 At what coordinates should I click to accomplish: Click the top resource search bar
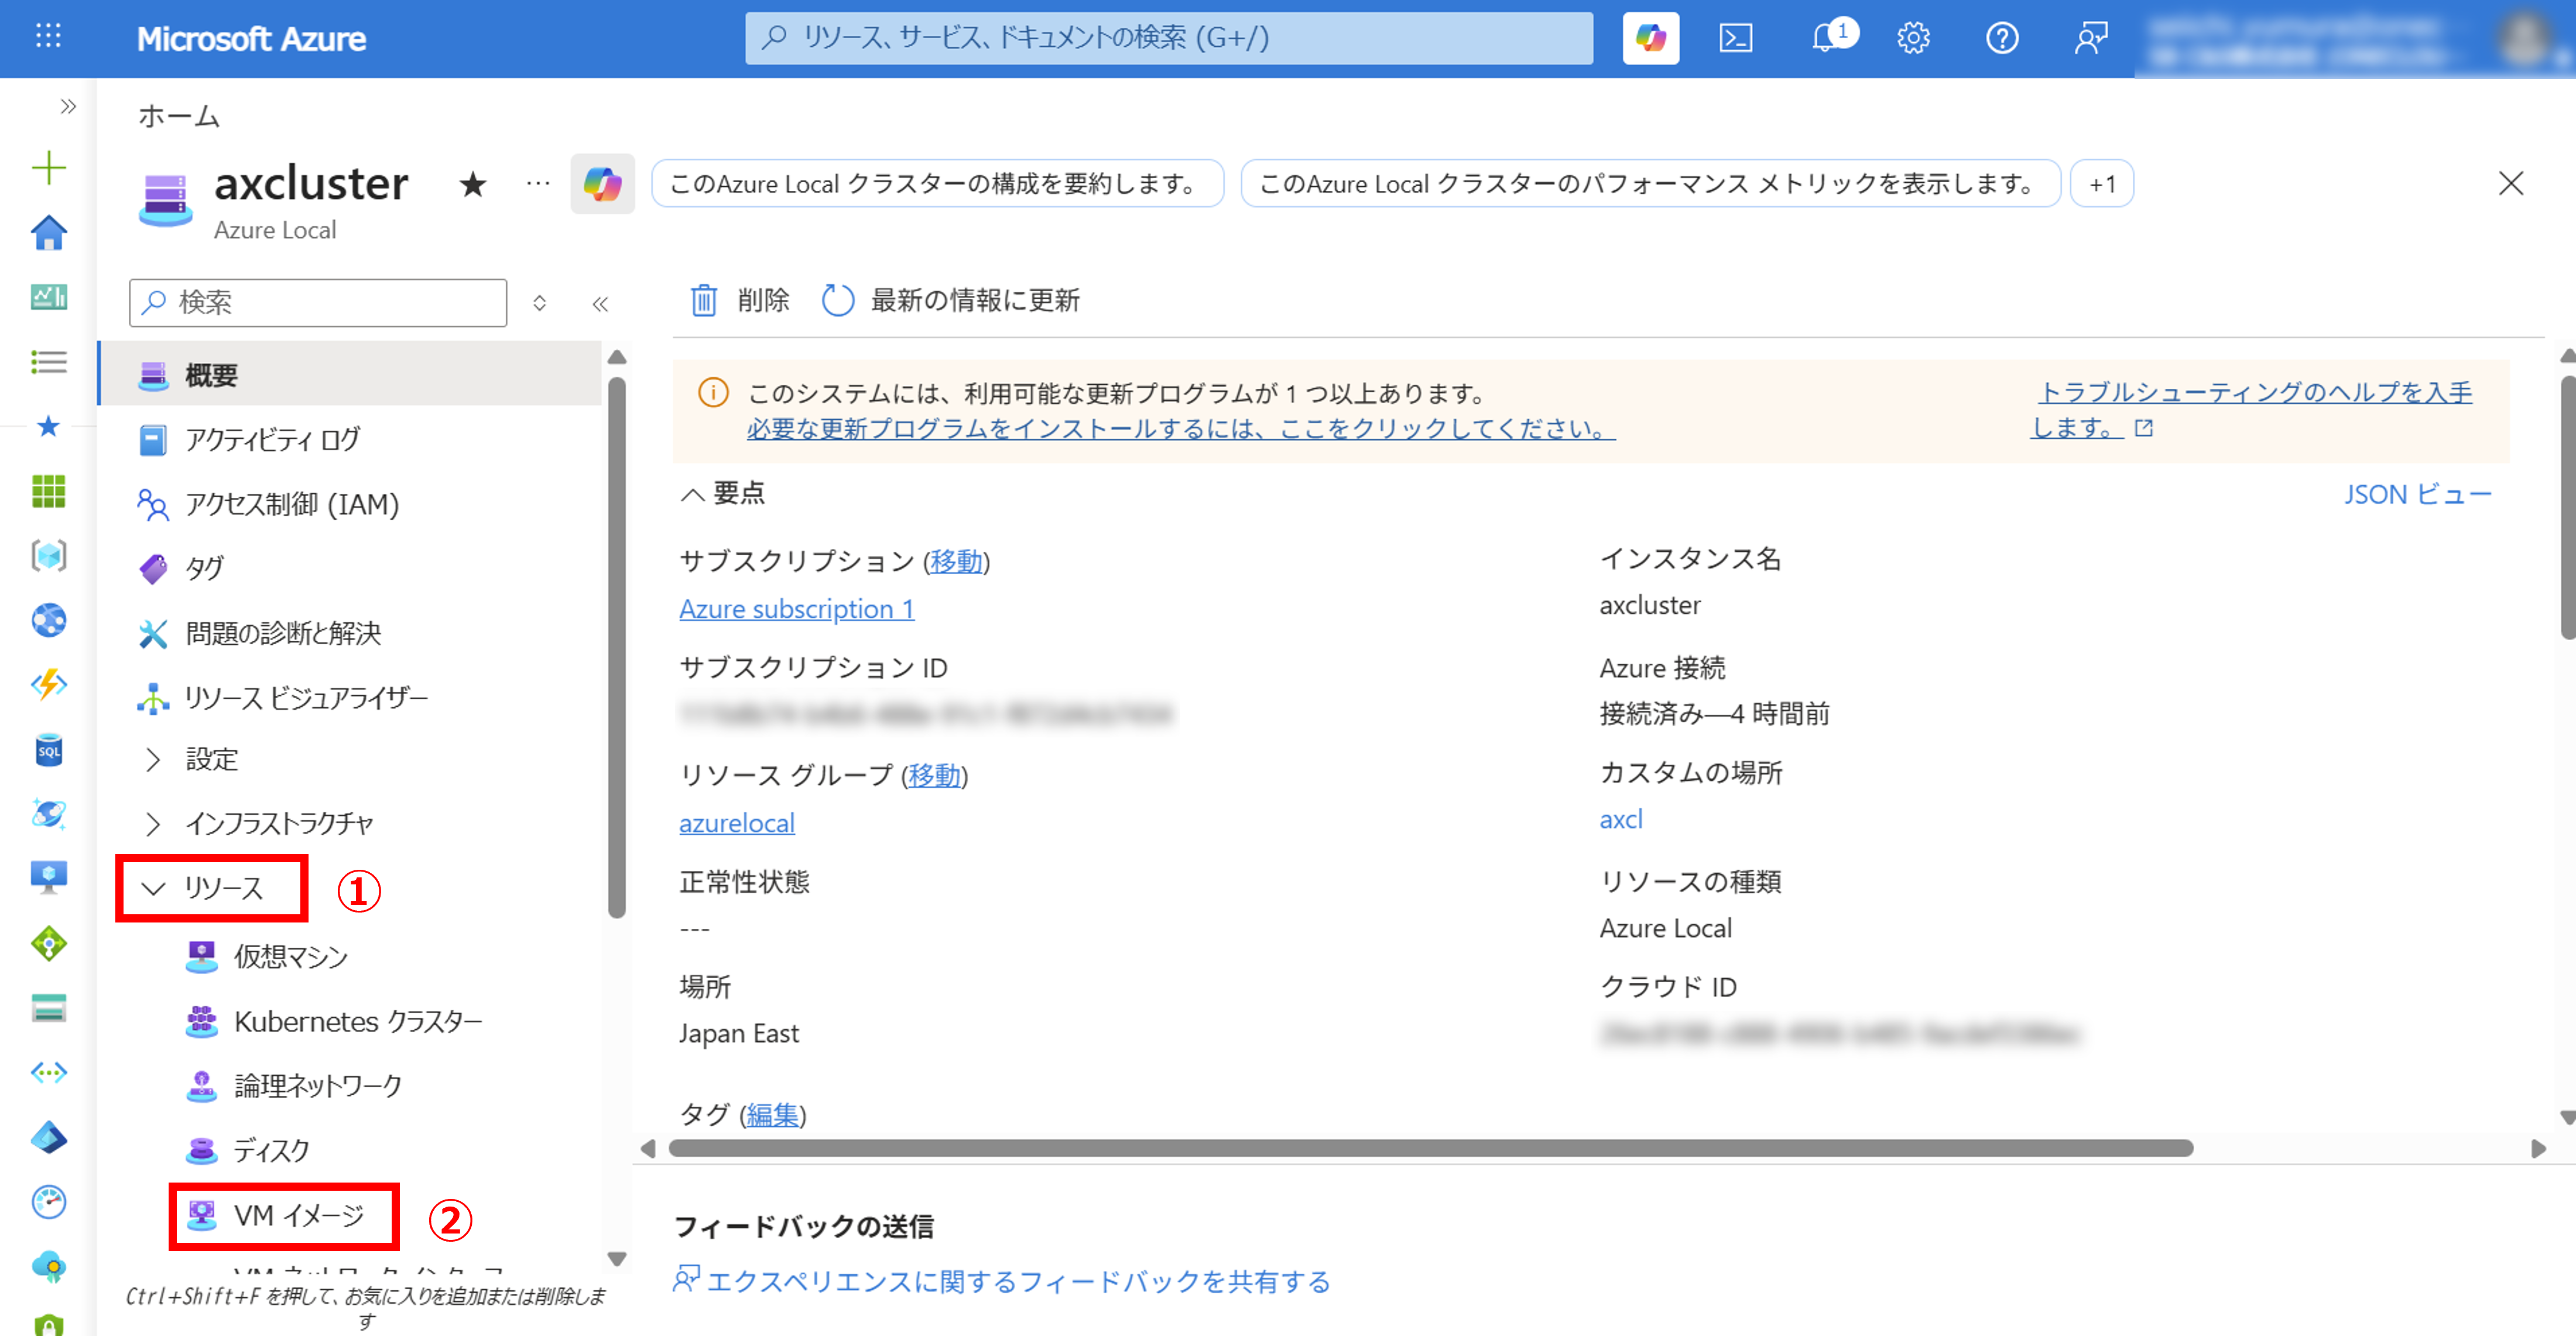click(1169, 38)
